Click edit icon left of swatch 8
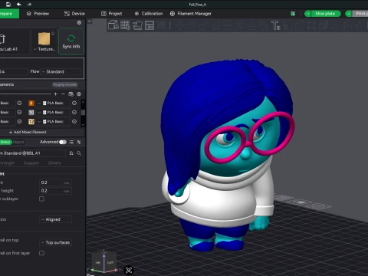Viewport: 368px width, 276px height. tap(19, 103)
